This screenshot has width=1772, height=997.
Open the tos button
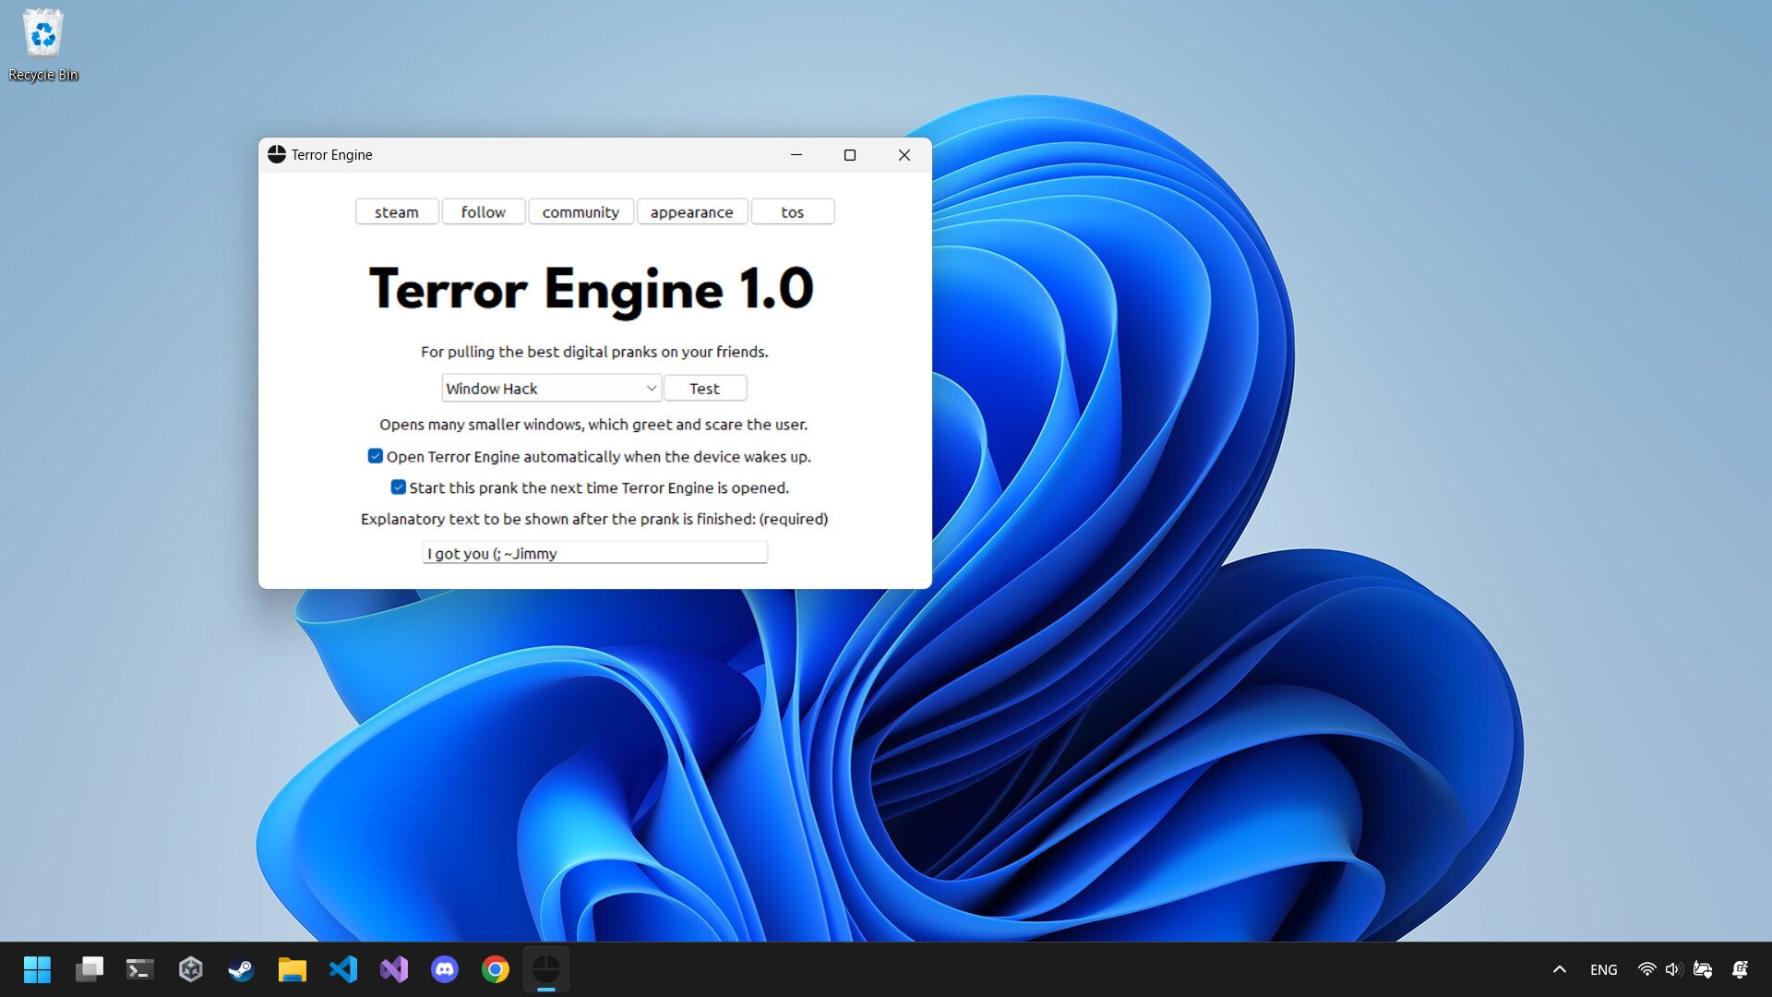[x=793, y=211]
